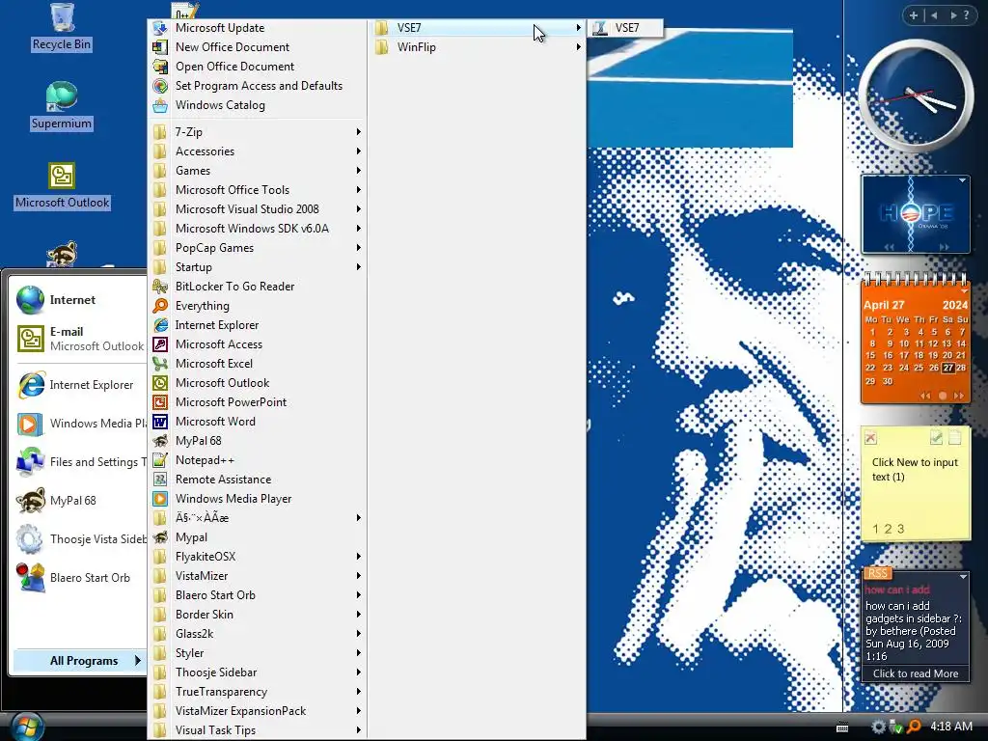
Task: Launch Blaero Start Orb from pinned list
Action: pyautogui.click(x=81, y=577)
